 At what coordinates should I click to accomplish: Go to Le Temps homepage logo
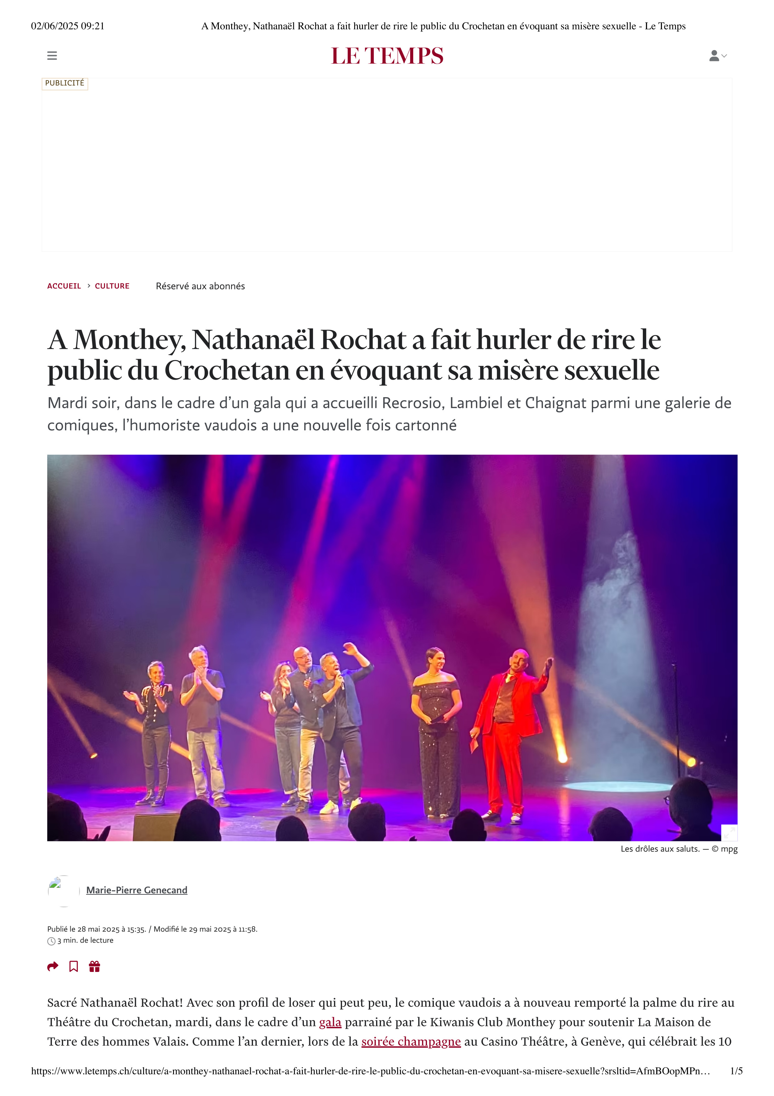point(387,56)
